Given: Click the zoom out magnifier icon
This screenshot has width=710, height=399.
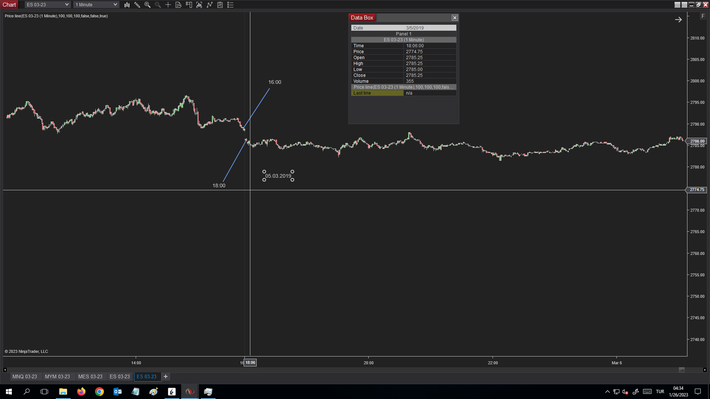Looking at the screenshot, I should pyautogui.click(x=158, y=5).
